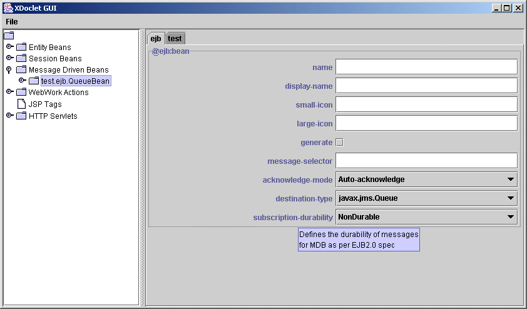Select Message Driven Beans in the tree
The image size is (527, 309).
coord(69,70)
